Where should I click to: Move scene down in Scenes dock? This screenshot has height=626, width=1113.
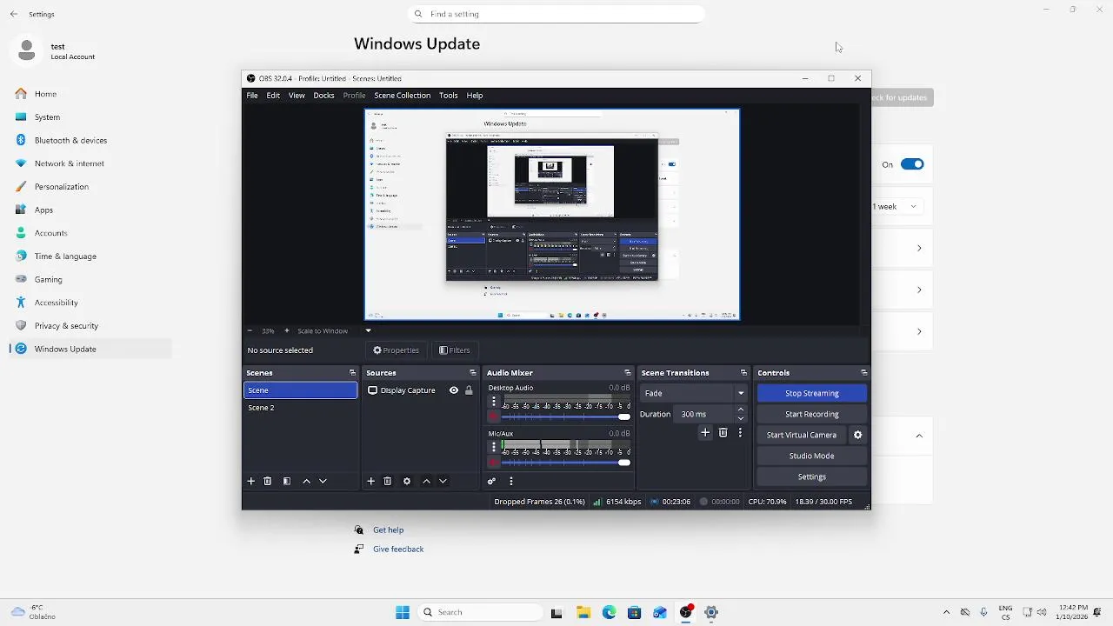tap(323, 481)
